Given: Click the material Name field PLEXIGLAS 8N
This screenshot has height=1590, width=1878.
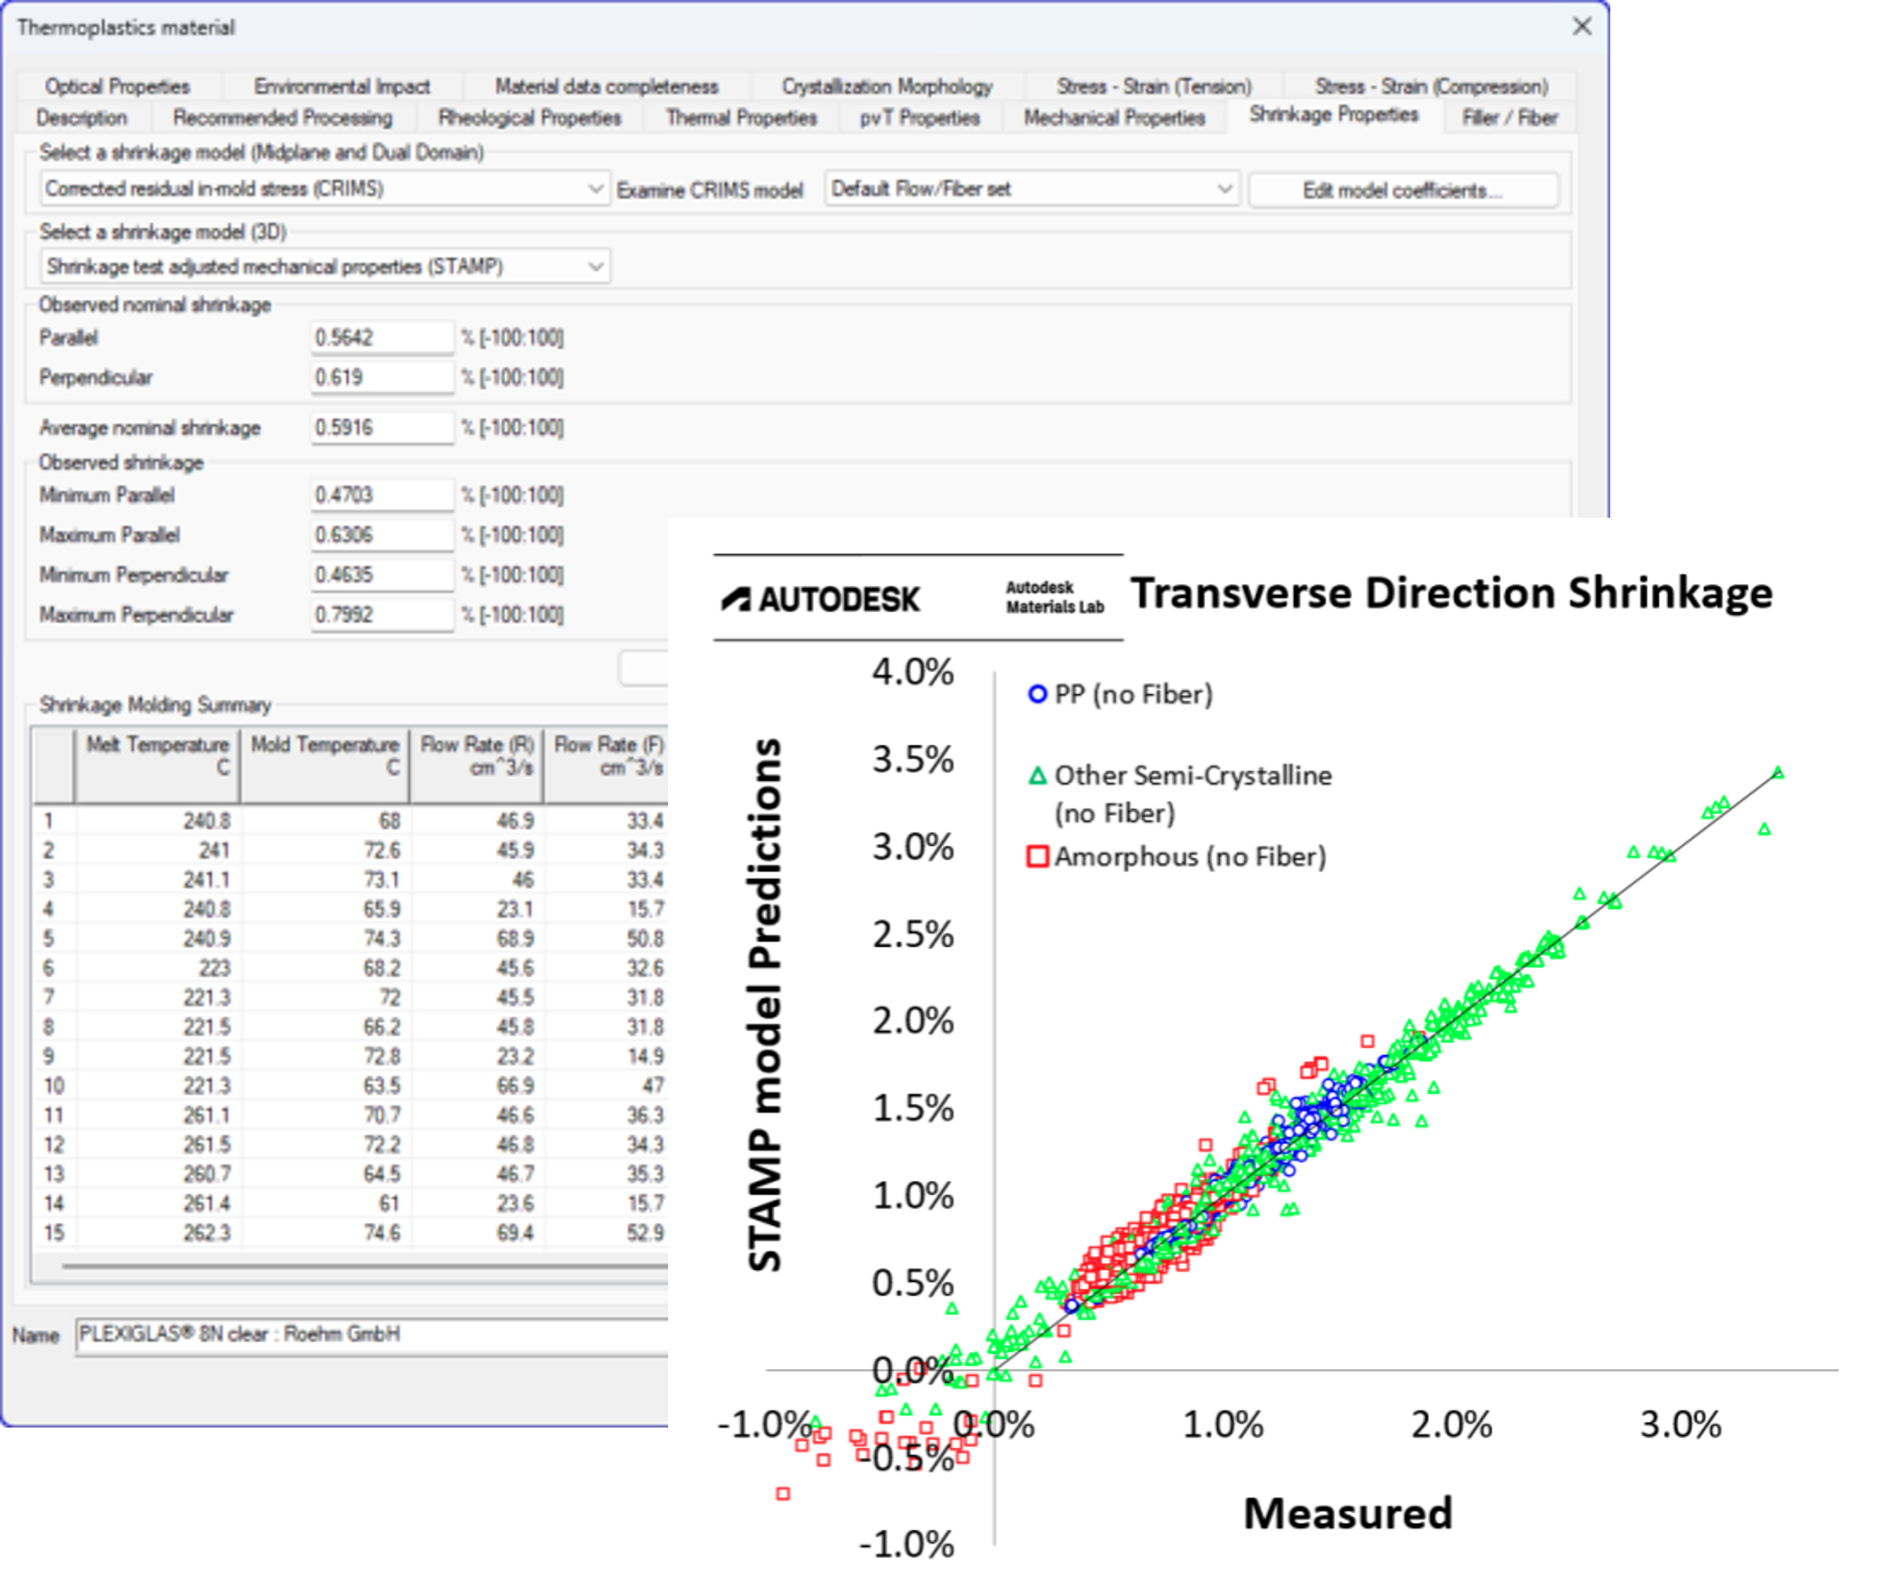Looking at the screenshot, I should coord(371,1336).
